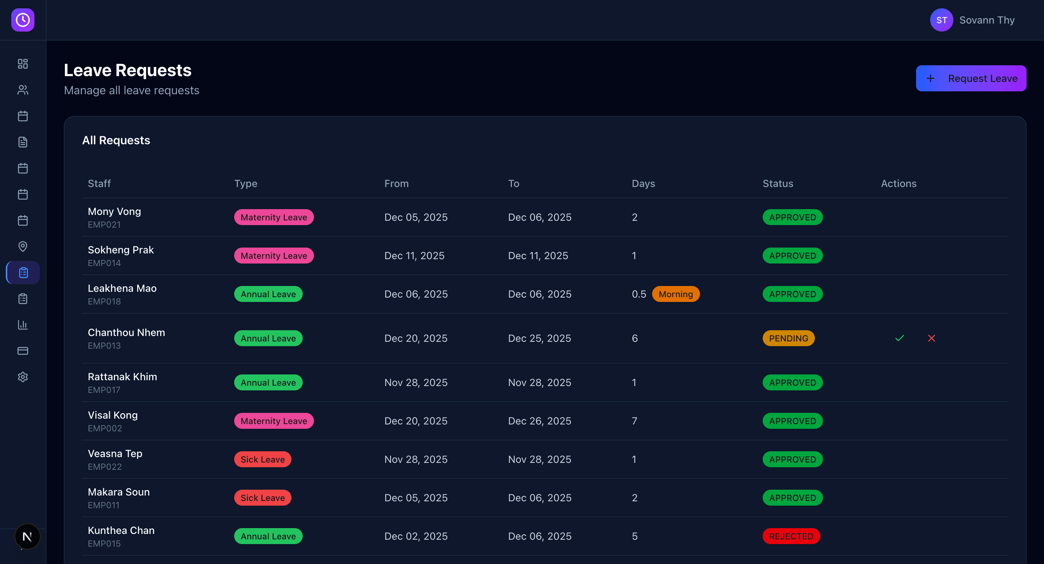The width and height of the screenshot is (1044, 564).
Task: Open the Reports bar chart icon
Action: 22,324
